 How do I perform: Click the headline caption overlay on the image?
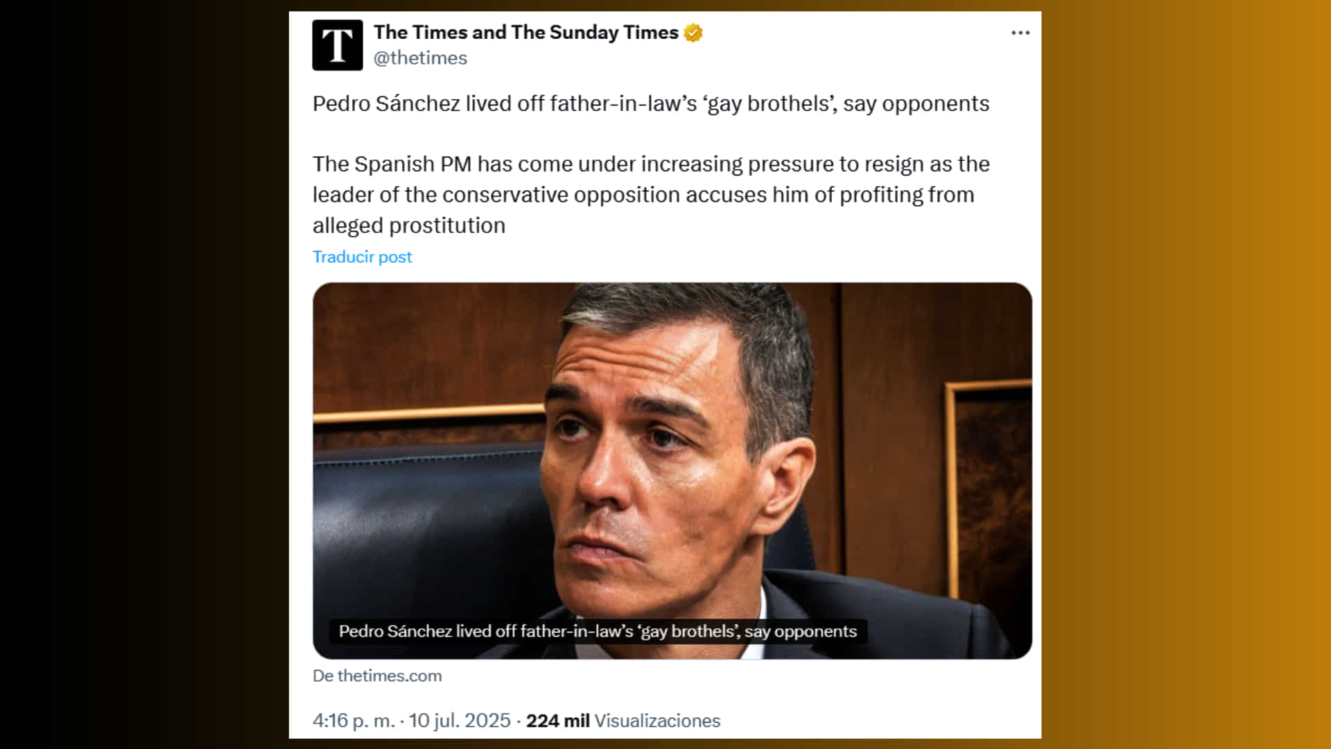tap(598, 632)
